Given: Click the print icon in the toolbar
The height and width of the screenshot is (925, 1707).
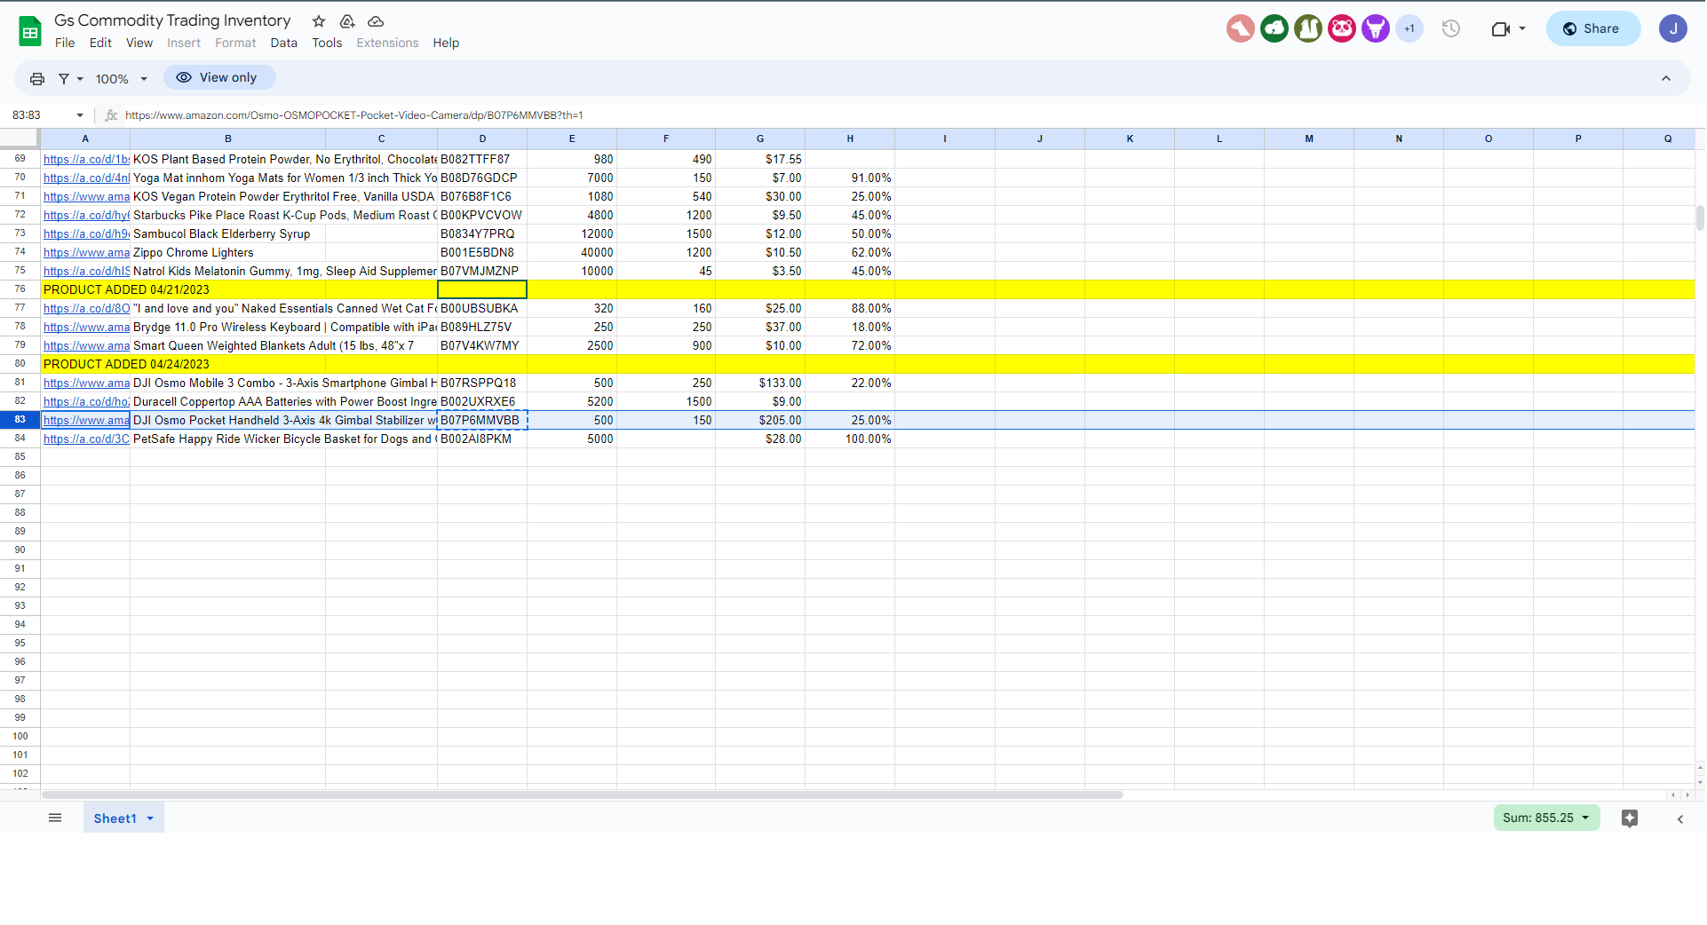Looking at the screenshot, I should pos(37,79).
